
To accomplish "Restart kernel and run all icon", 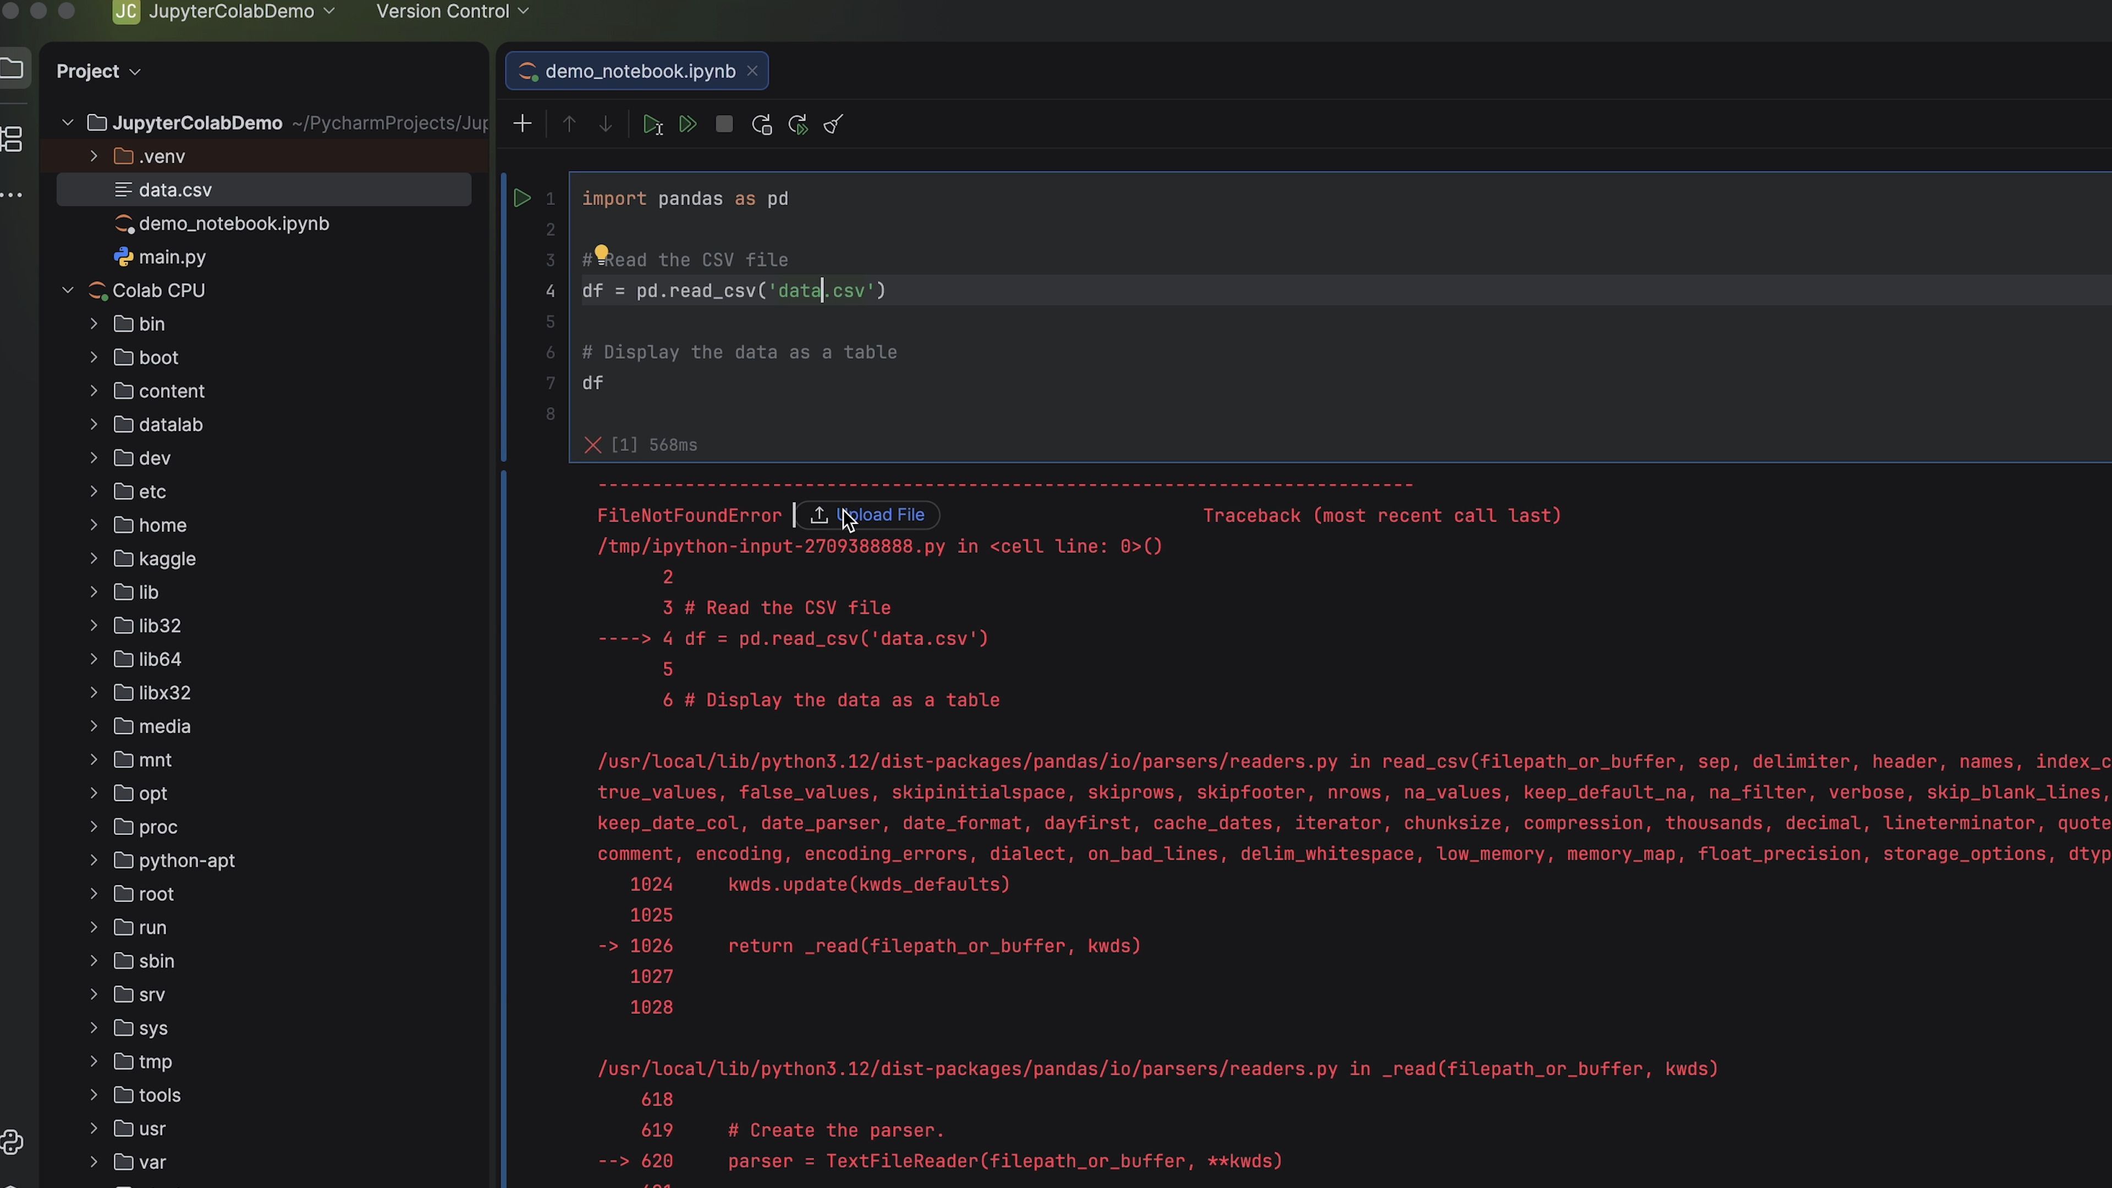I will coord(798,125).
